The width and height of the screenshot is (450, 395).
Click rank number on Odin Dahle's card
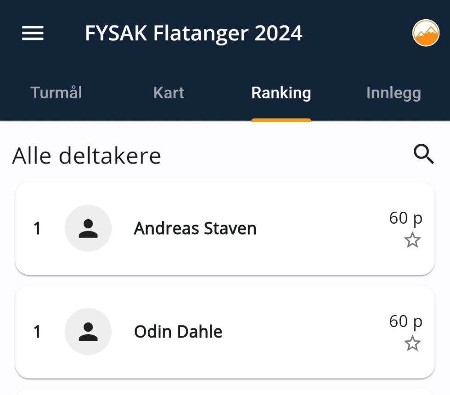point(37,332)
